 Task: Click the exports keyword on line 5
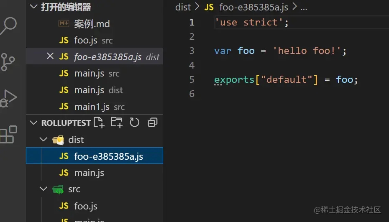(x=234, y=80)
